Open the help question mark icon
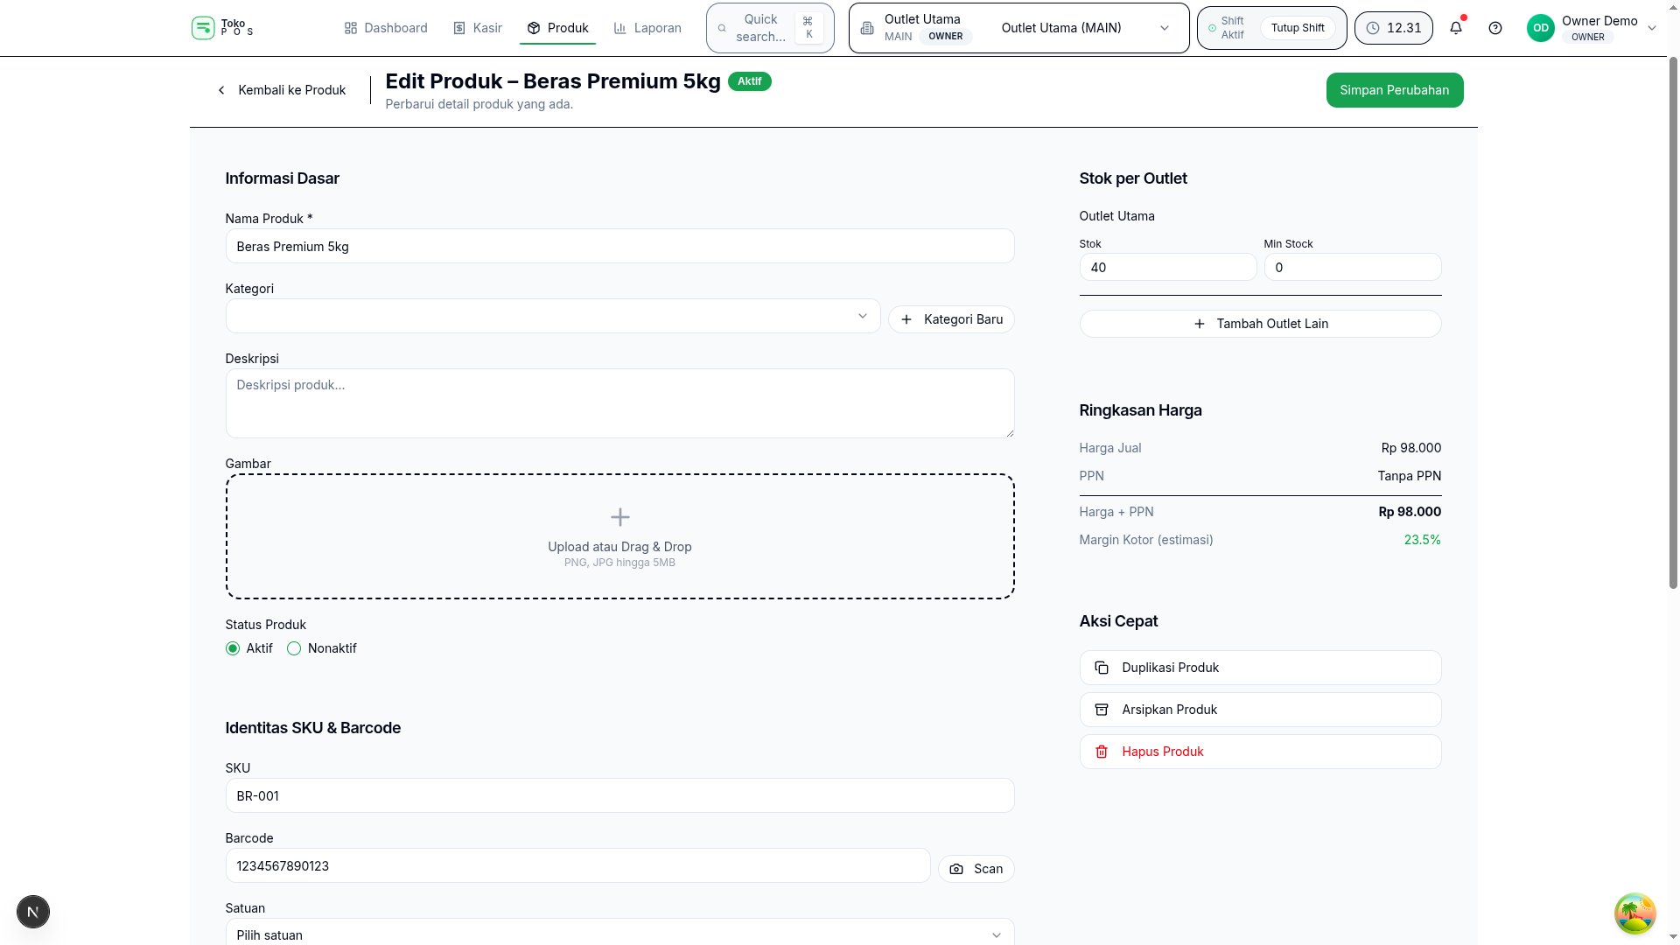 1495,28
